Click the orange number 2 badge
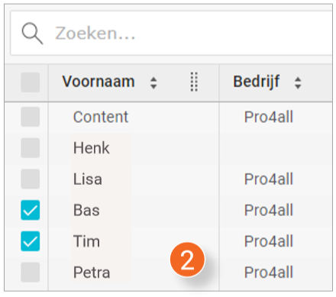The height and width of the screenshot is (297, 336). click(188, 260)
